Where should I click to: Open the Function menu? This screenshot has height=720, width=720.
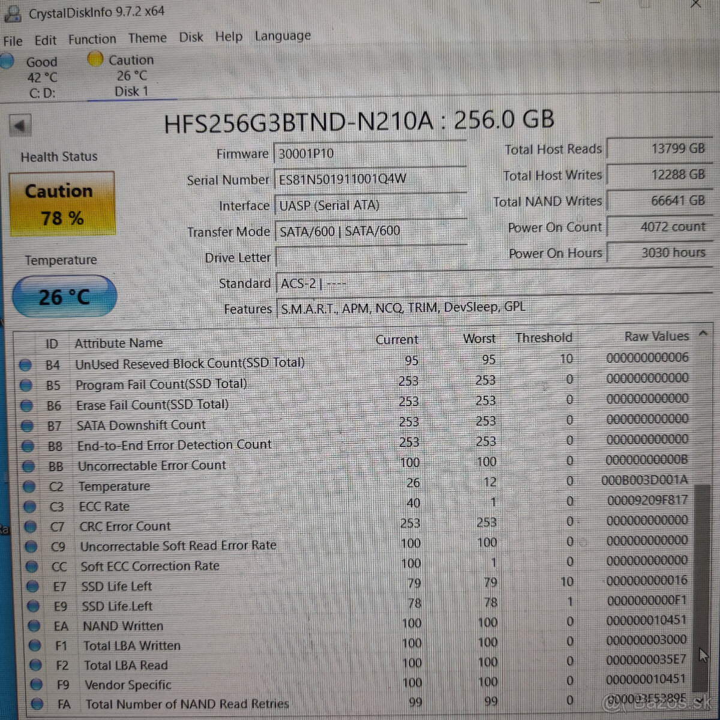click(92, 38)
